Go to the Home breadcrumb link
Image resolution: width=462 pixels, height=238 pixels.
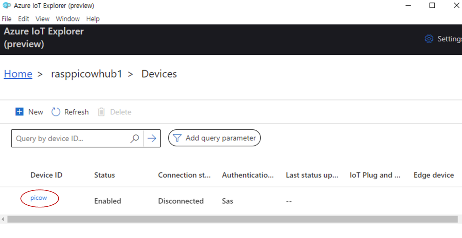(x=18, y=74)
